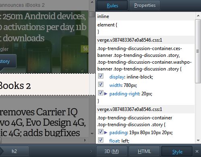The width and height of the screenshot is (201, 157).
Task: Expand the padding property disclosure triangle
Action: 106,133
